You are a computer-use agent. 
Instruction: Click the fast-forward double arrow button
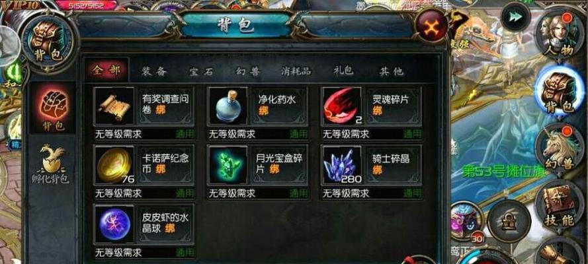(x=515, y=16)
